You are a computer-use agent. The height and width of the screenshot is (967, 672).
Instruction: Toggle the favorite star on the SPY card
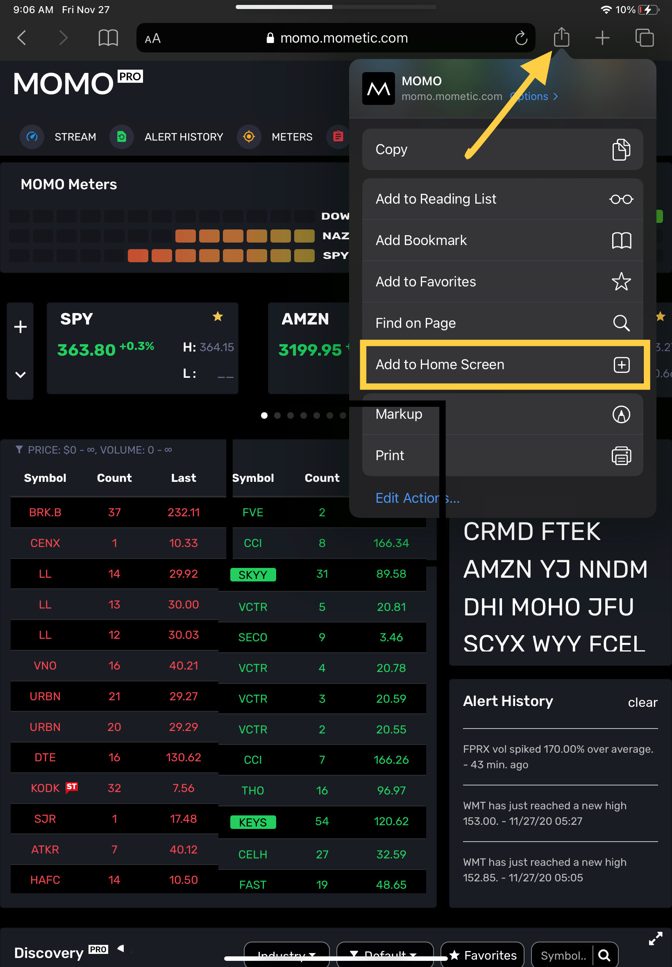coord(218,317)
